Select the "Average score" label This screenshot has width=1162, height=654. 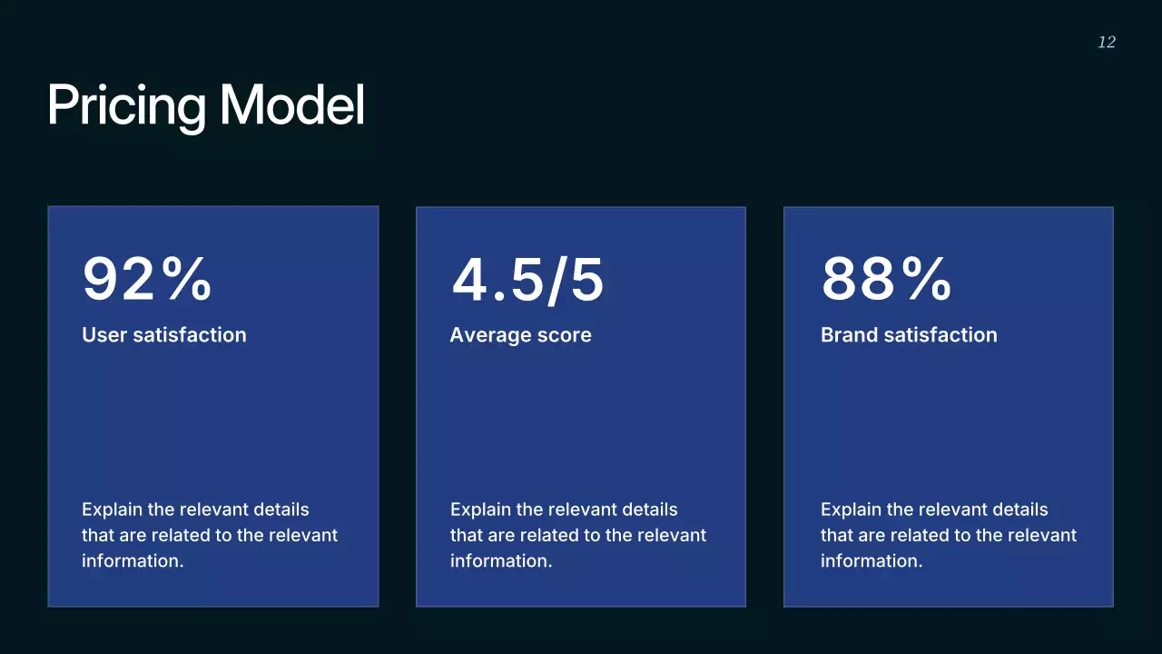pos(520,335)
